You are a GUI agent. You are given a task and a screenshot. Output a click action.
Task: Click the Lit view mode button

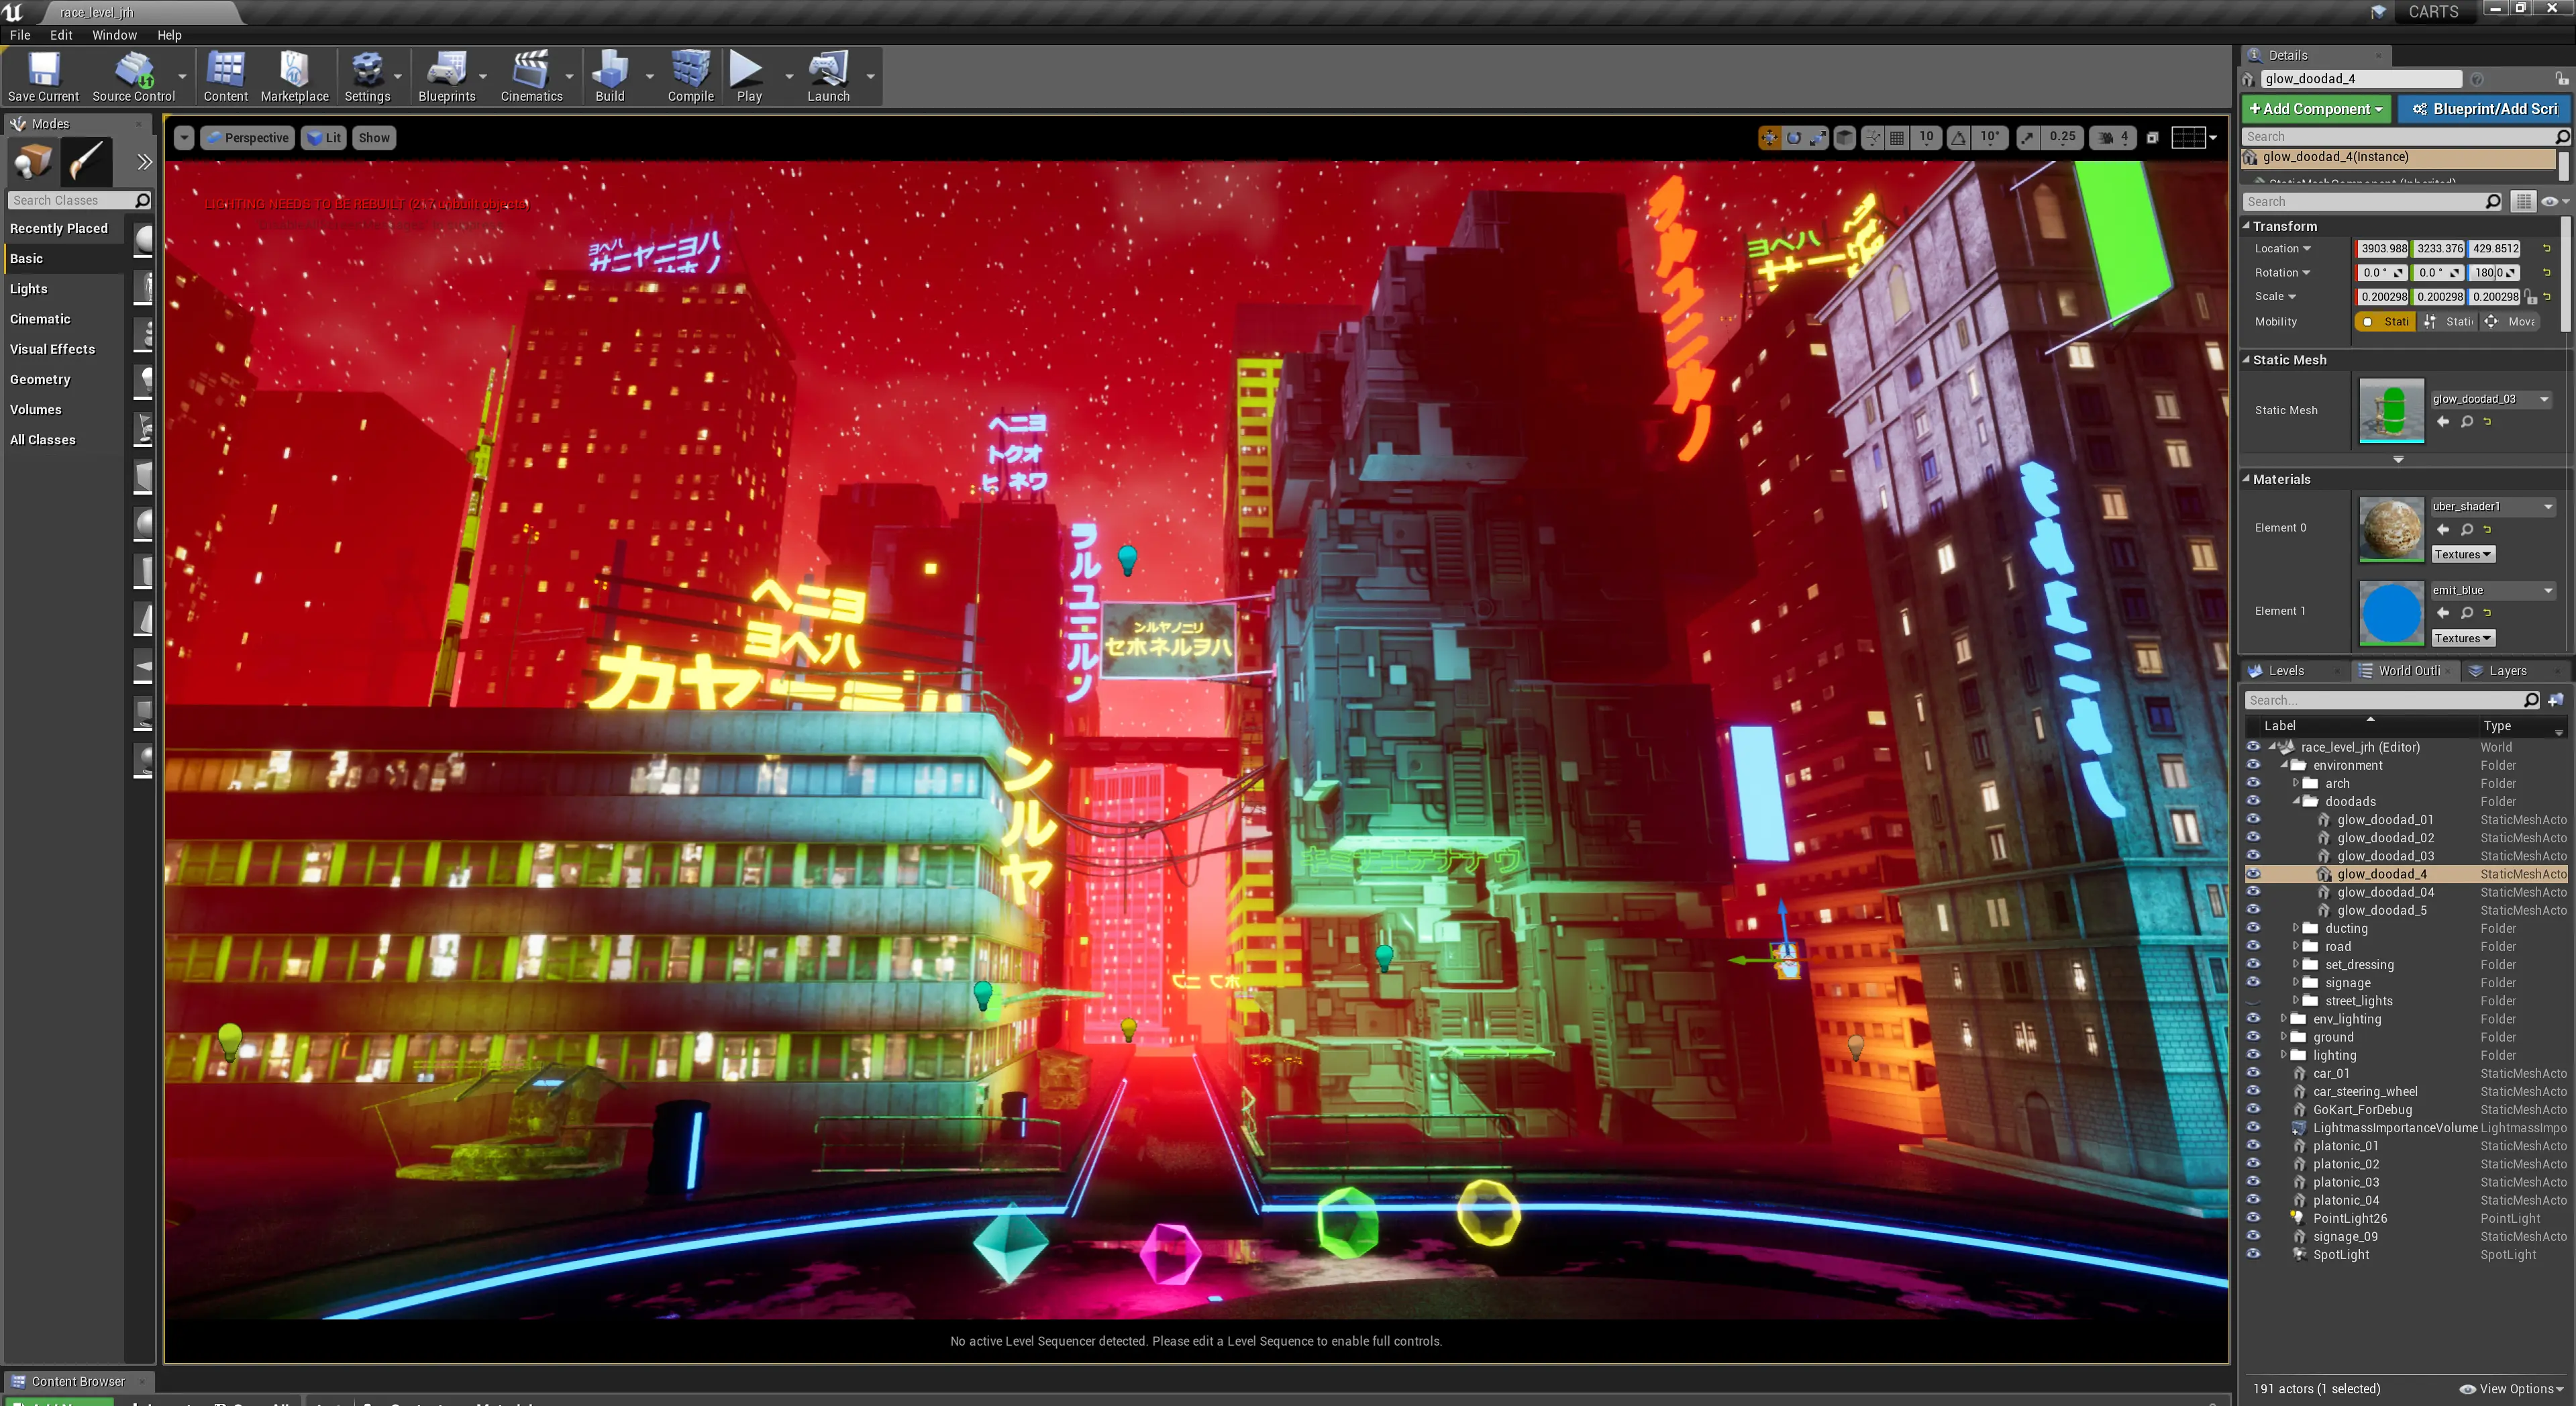(323, 138)
